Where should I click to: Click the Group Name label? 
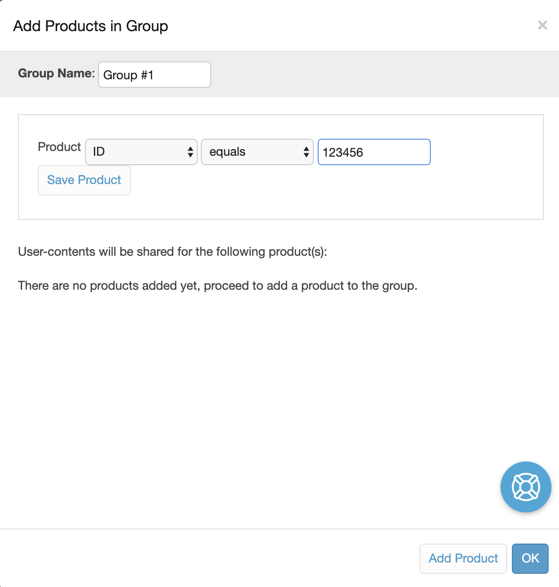coord(56,73)
